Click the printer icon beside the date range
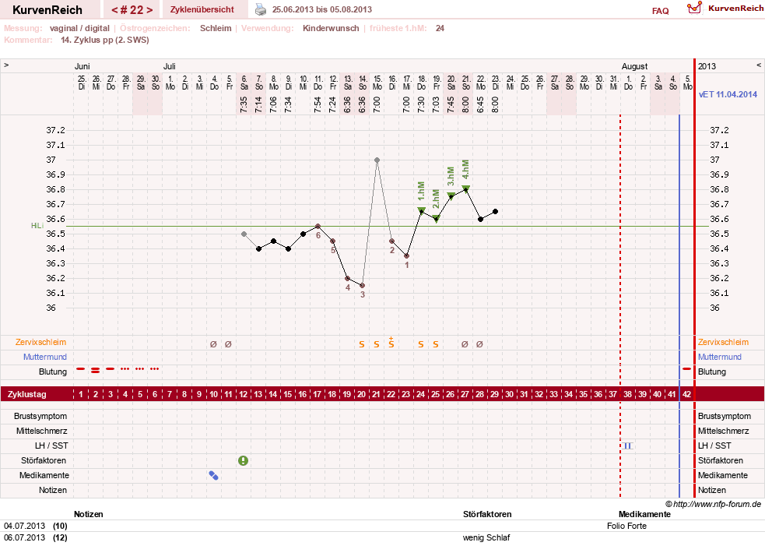The width and height of the screenshot is (765, 560). click(x=261, y=9)
